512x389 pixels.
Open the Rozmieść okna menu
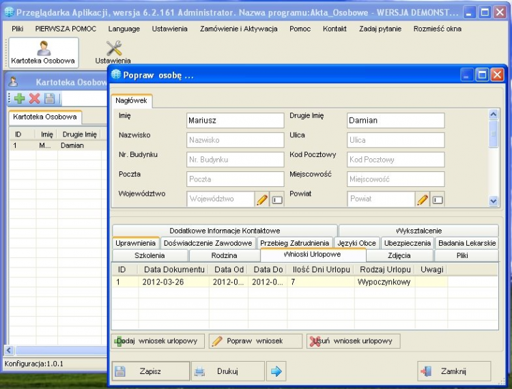coord(437,29)
